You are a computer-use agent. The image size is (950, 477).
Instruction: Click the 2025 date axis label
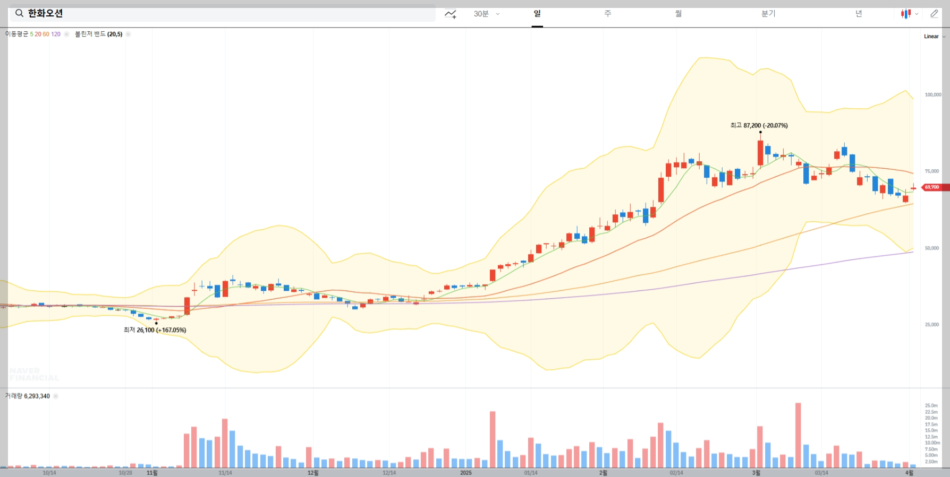click(x=466, y=473)
